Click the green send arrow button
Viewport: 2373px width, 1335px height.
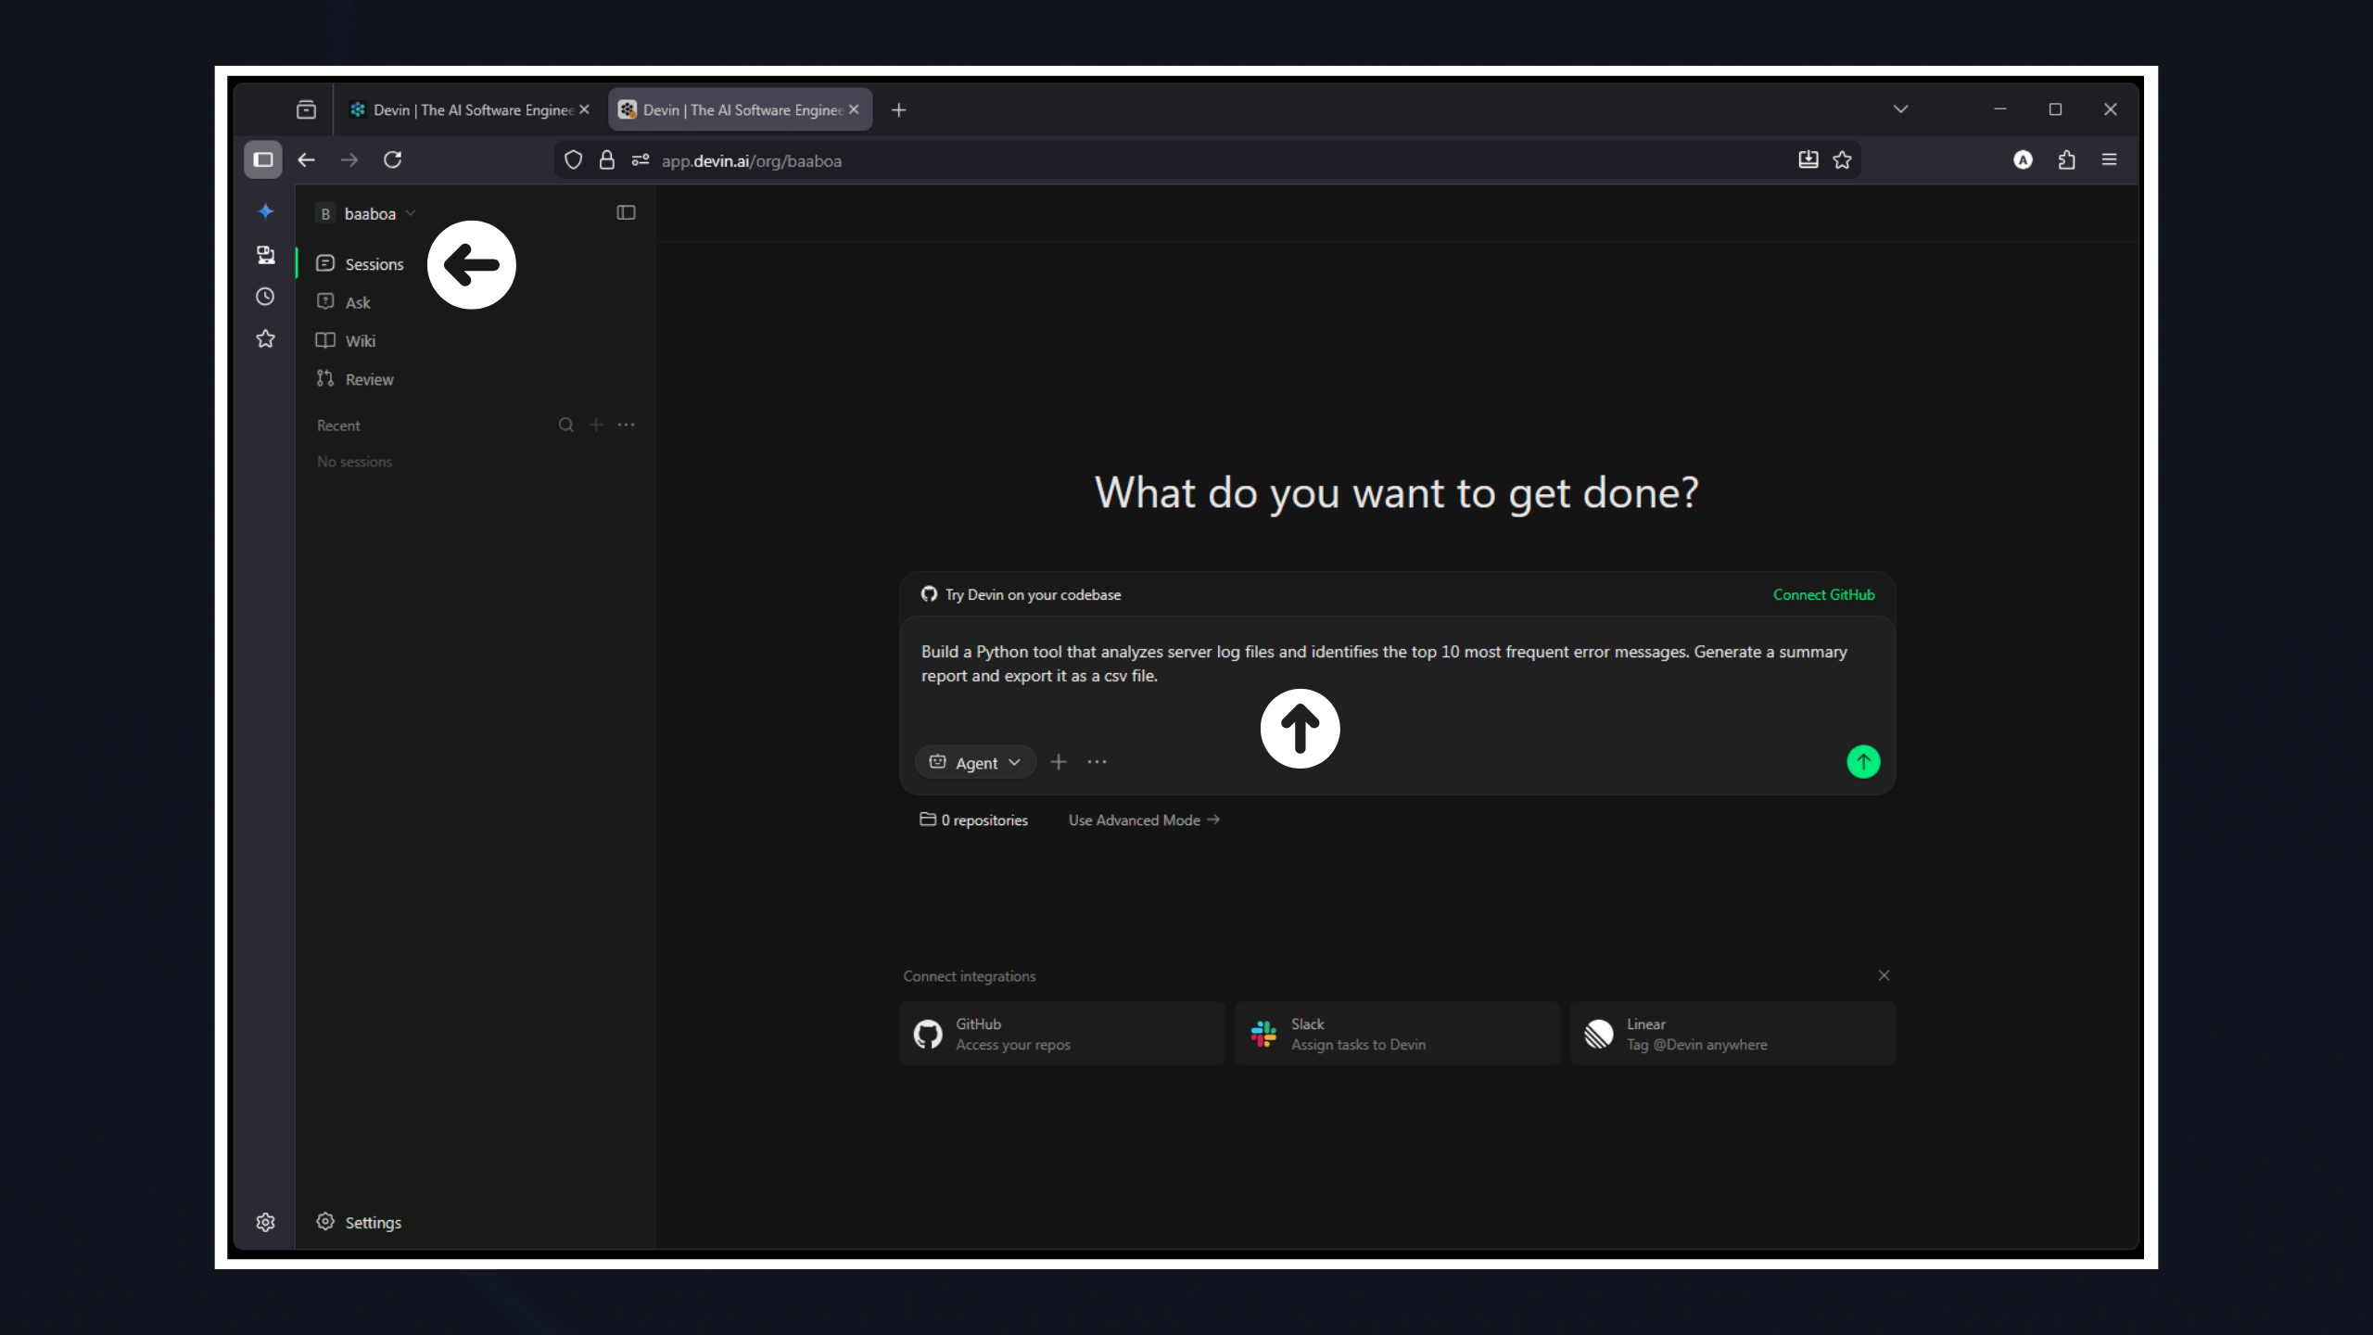tap(1863, 762)
